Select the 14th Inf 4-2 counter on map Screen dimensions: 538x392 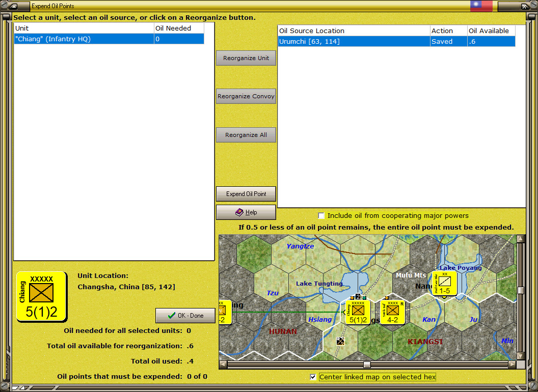tap(392, 312)
